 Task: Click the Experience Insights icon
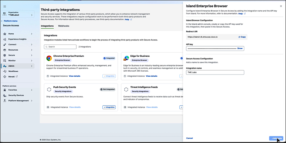click(x=5, y=39)
